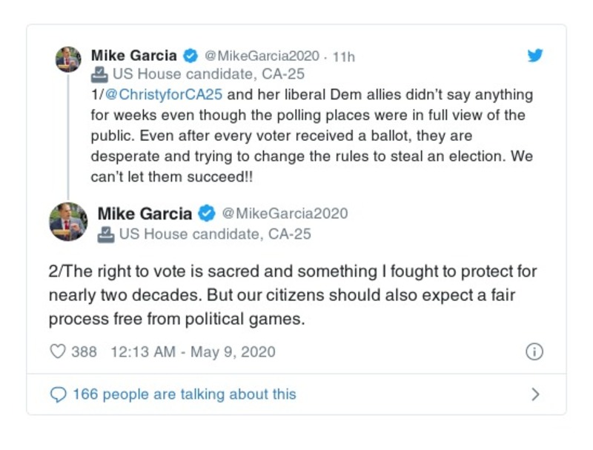Click ballot box icon in the second tweet
Viewport: 593px width, 450px height.
[106, 235]
